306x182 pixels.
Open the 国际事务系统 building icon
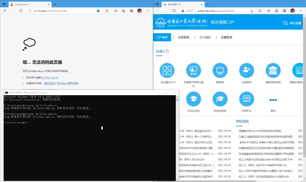[x=273, y=70]
